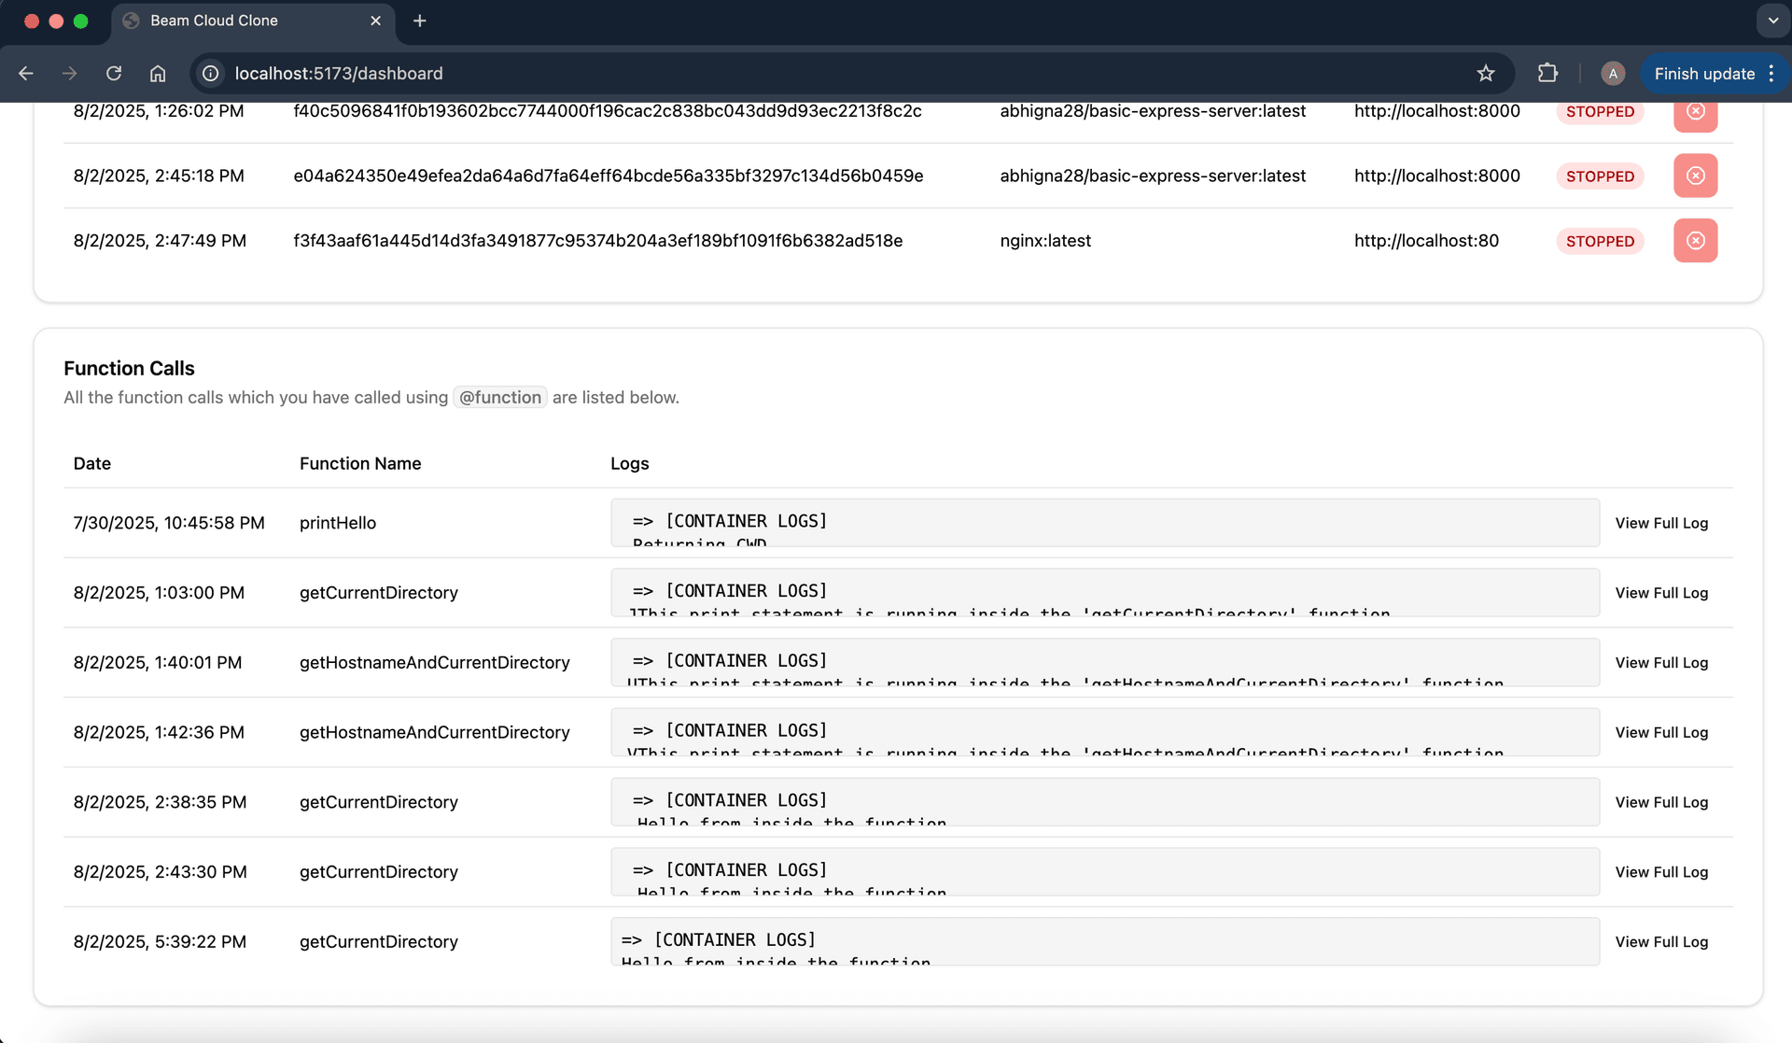Image resolution: width=1792 pixels, height=1043 pixels.
Task: Select the Beam Cloud Clone tab
Action: (x=233, y=20)
